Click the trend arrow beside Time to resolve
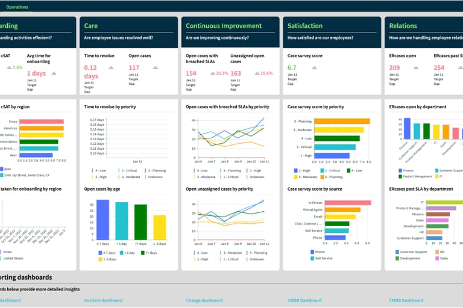 point(111,68)
